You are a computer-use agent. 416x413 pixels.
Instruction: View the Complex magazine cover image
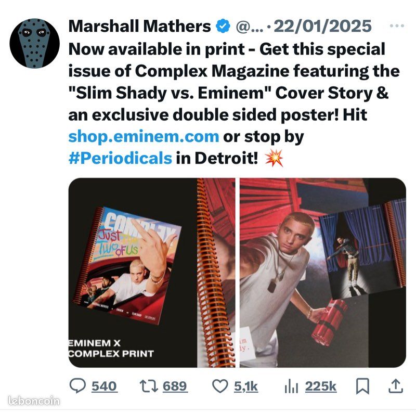152,273
